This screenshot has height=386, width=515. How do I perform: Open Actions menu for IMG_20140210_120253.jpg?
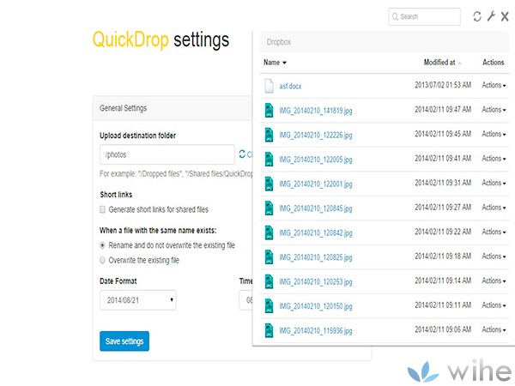pyautogui.click(x=494, y=280)
